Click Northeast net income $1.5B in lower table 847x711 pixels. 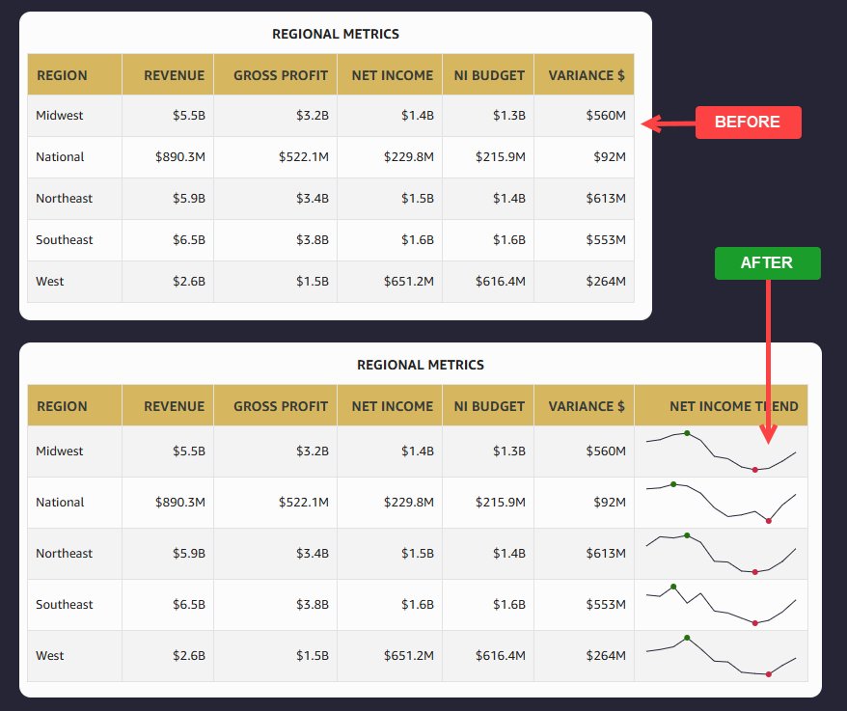pyautogui.click(x=418, y=553)
